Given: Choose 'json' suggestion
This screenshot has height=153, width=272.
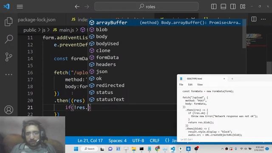Looking at the screenshot, I should point(165,71).
